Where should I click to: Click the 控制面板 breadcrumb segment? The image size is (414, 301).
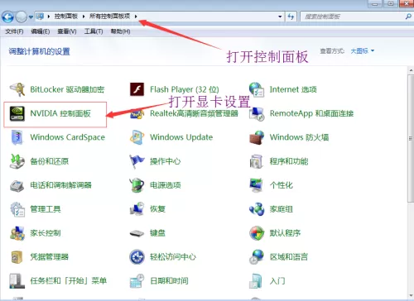(65, 17)
